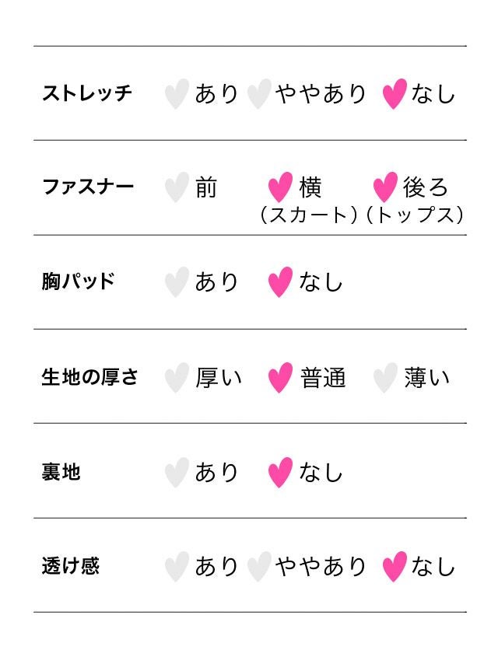Select the gray heart for ストレッチ ややあり
This screenshot has height=664, width=498.
[258, 94]
